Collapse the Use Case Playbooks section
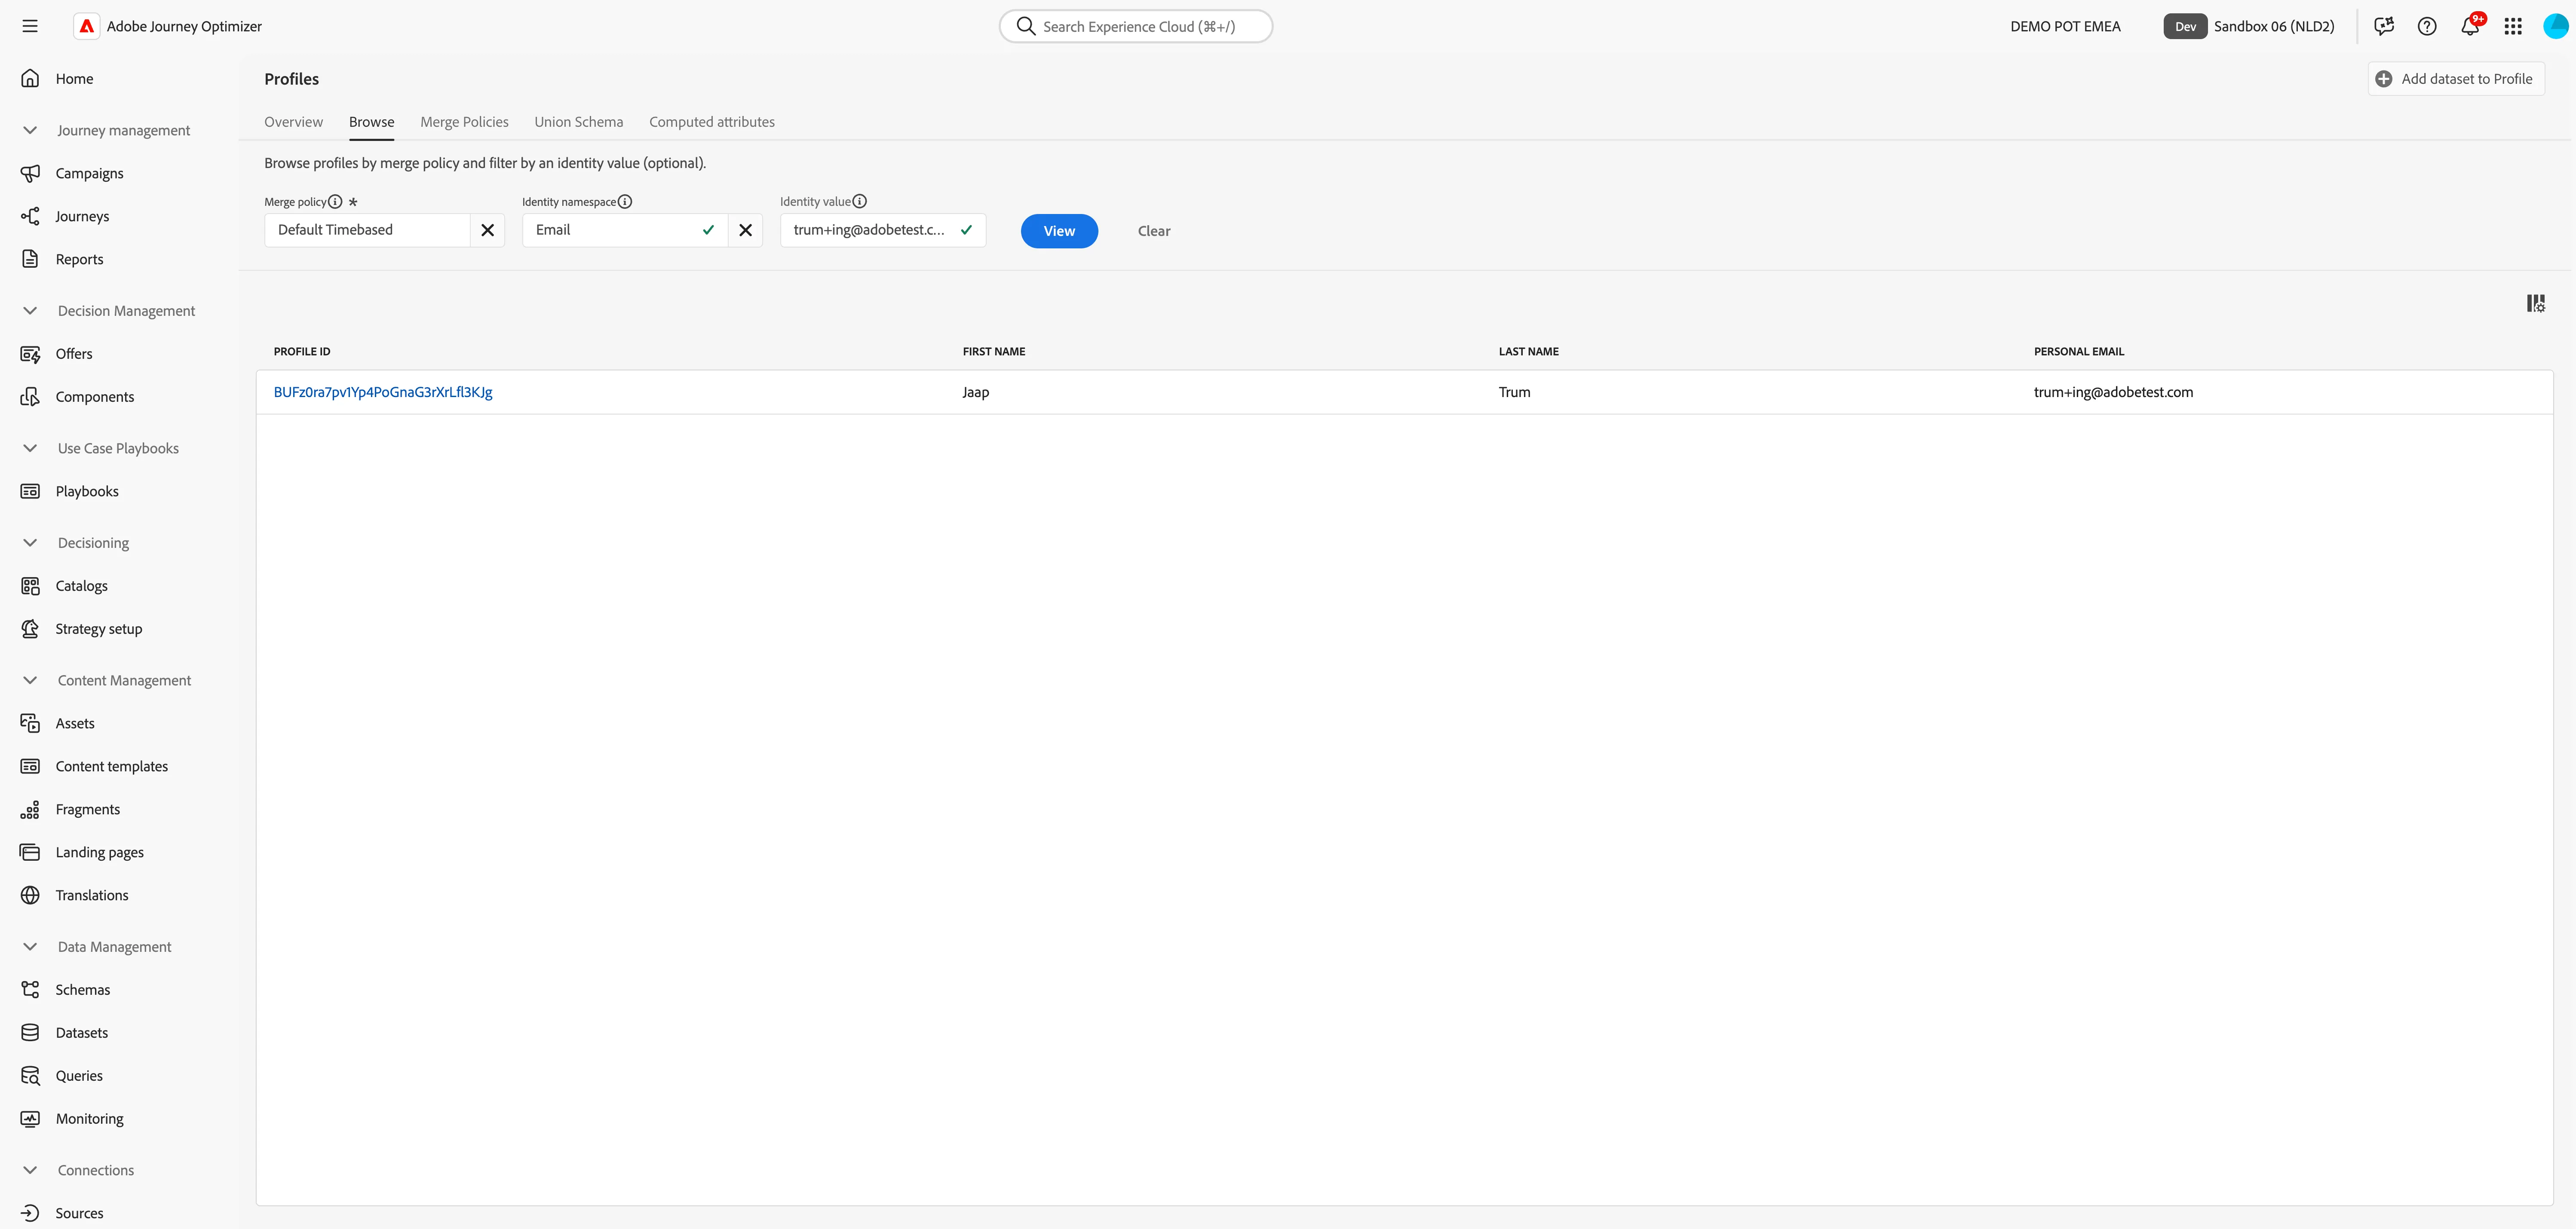The height and width of the screenshot is (1229, 2576). click(x=30, y=449)
